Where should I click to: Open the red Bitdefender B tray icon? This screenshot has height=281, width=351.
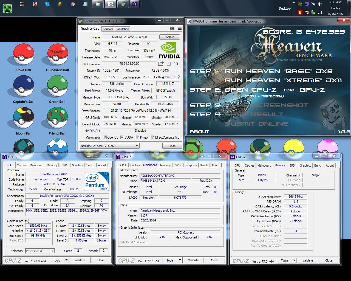300,12
